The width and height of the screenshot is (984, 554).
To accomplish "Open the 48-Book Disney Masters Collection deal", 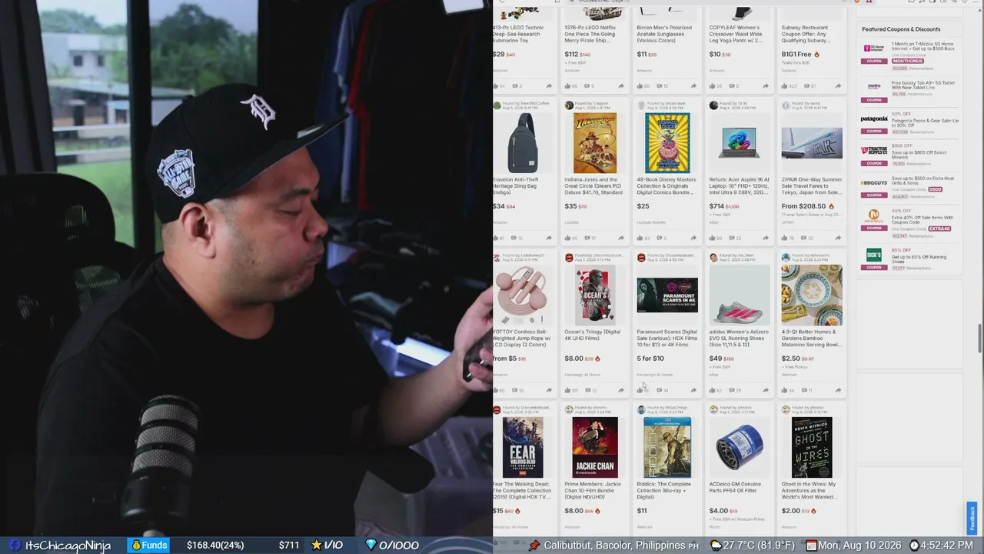I will click(666, 185).
